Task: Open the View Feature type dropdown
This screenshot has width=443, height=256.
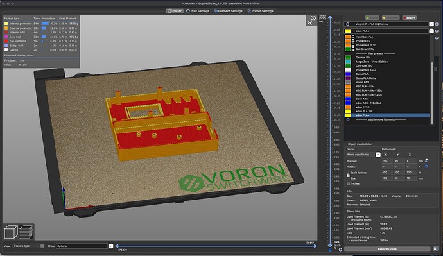Action: click(28, 246)
